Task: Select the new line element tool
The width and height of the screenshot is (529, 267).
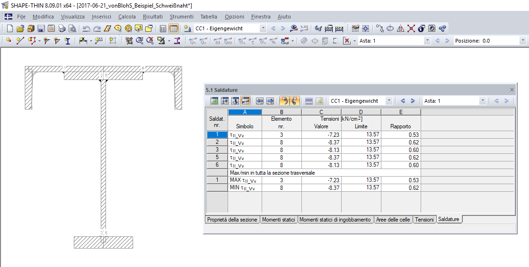Action: click(x=20, y=41)
